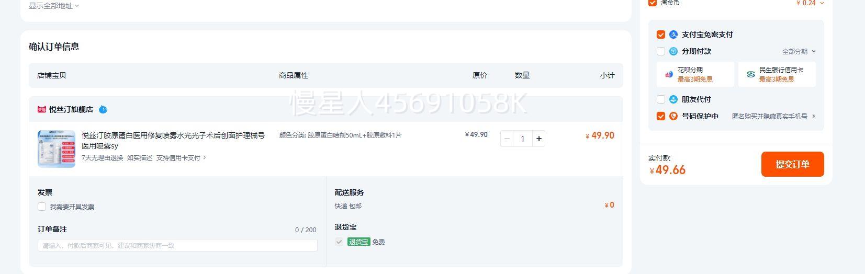The width and height of the screenshot is (865, 274).
Task: Click the shield icon beside 号码保护中
Action: click(x=673, y=116)
